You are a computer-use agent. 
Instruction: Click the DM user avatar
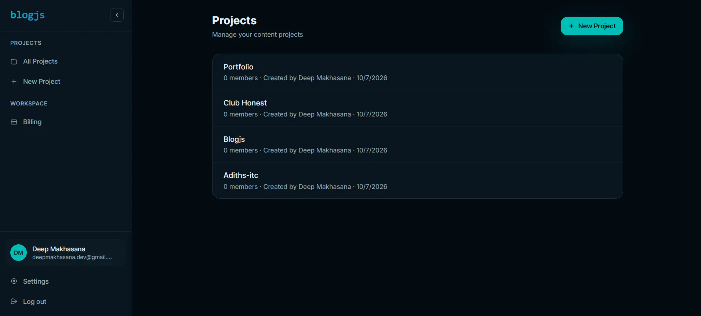click(18, 253)
